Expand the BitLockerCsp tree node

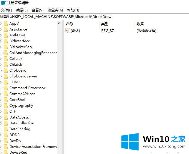(1, 47)
